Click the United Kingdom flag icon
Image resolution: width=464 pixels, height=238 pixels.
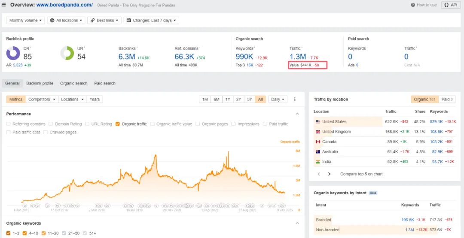point(318,132)
